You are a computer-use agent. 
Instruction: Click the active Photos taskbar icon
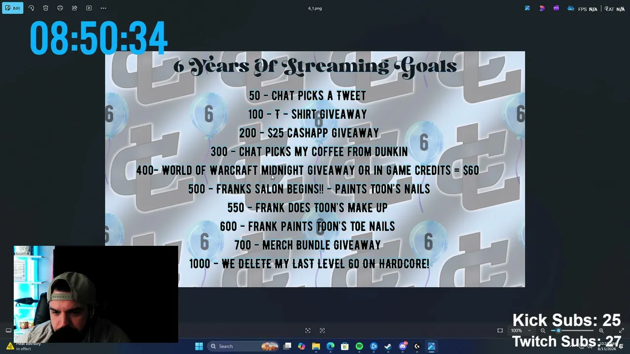[431, 346]
